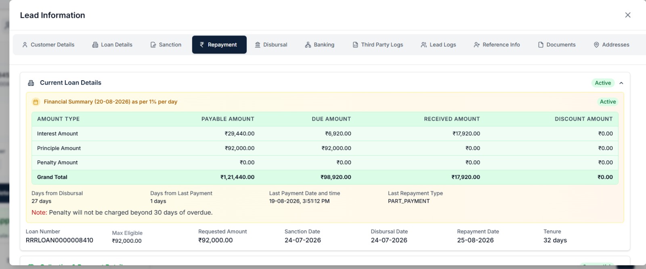
Task: Collapse the Current Loan Details section
Action: pyautogui.click(x=621, y=83)
